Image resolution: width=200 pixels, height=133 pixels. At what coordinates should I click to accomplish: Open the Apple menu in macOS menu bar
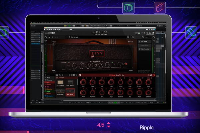(32, 22)
